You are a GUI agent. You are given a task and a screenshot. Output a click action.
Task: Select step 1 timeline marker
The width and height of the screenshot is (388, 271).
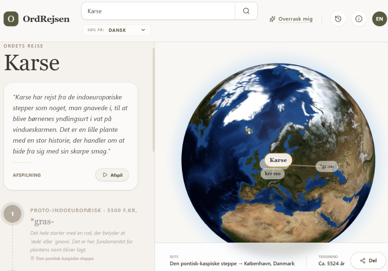[x=13, y=213]
